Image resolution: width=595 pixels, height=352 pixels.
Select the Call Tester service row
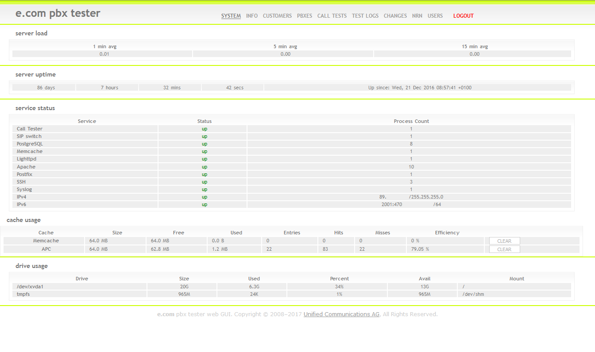[292, 129]
